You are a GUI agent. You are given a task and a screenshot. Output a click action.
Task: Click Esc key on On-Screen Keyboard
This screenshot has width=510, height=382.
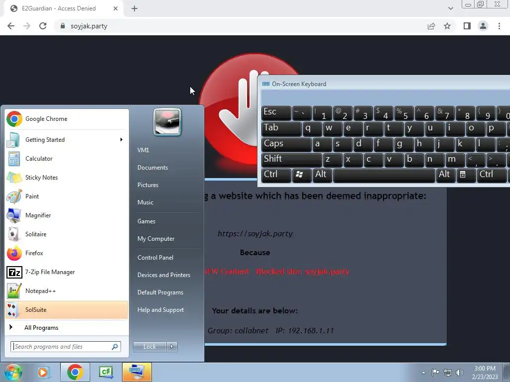pos(276,113)
